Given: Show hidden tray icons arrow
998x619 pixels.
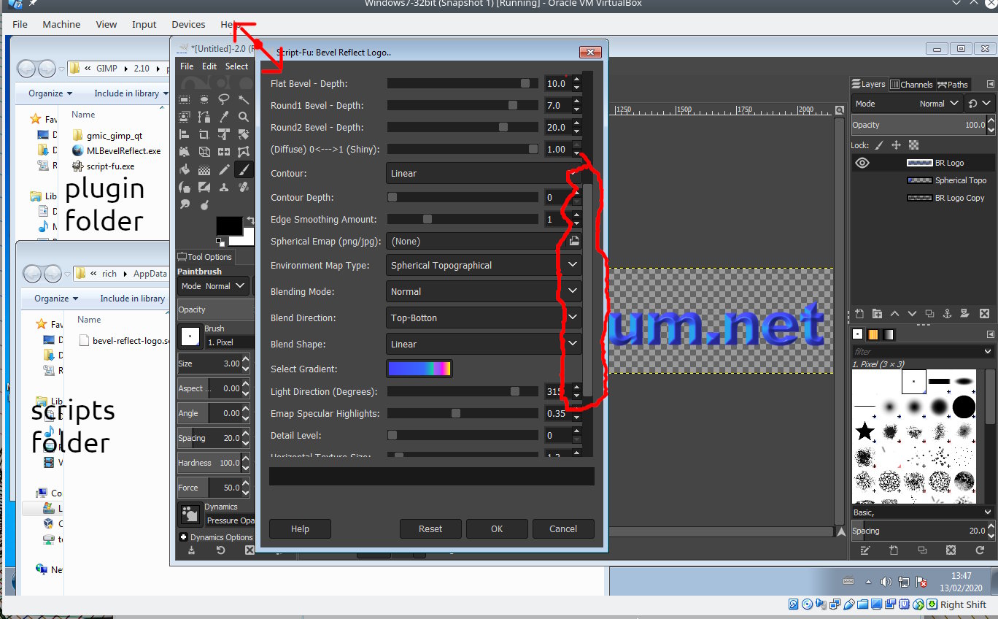Looking at the screenshot, I should (868, 583).
